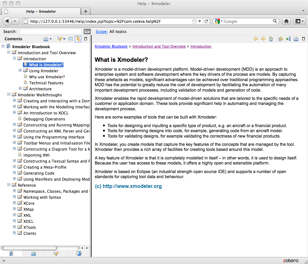This screenshot has height=264, width=308.
Task: Collapse Introduction and Tool Overview node
Action: click(9, 52)
